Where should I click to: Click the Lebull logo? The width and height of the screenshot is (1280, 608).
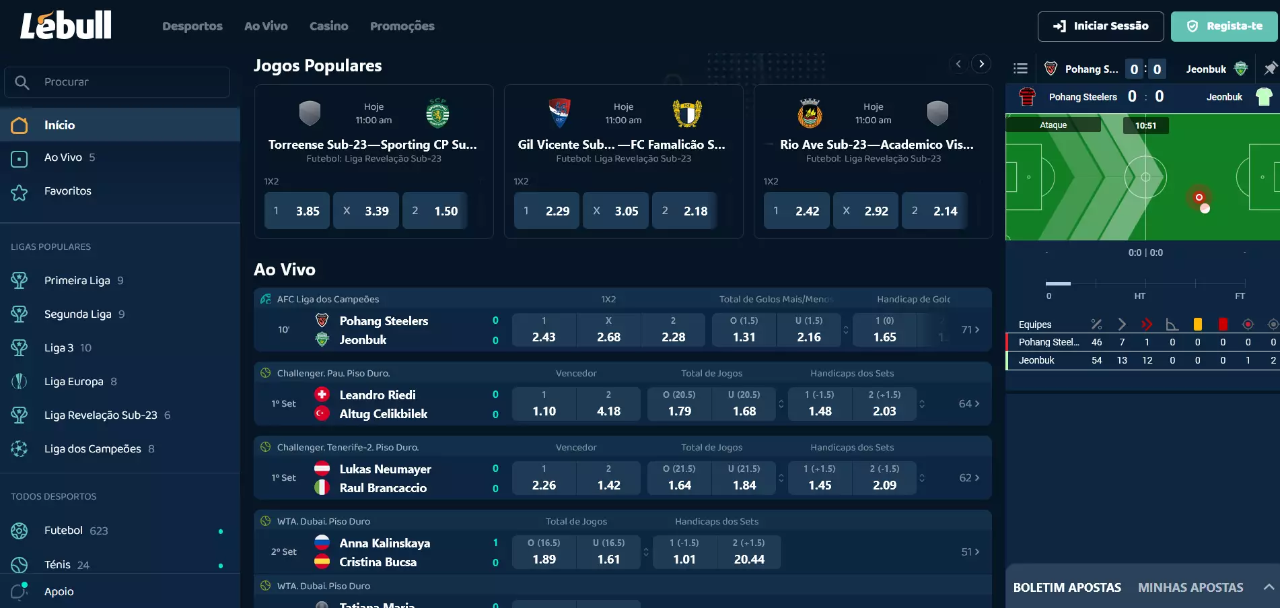66,26
